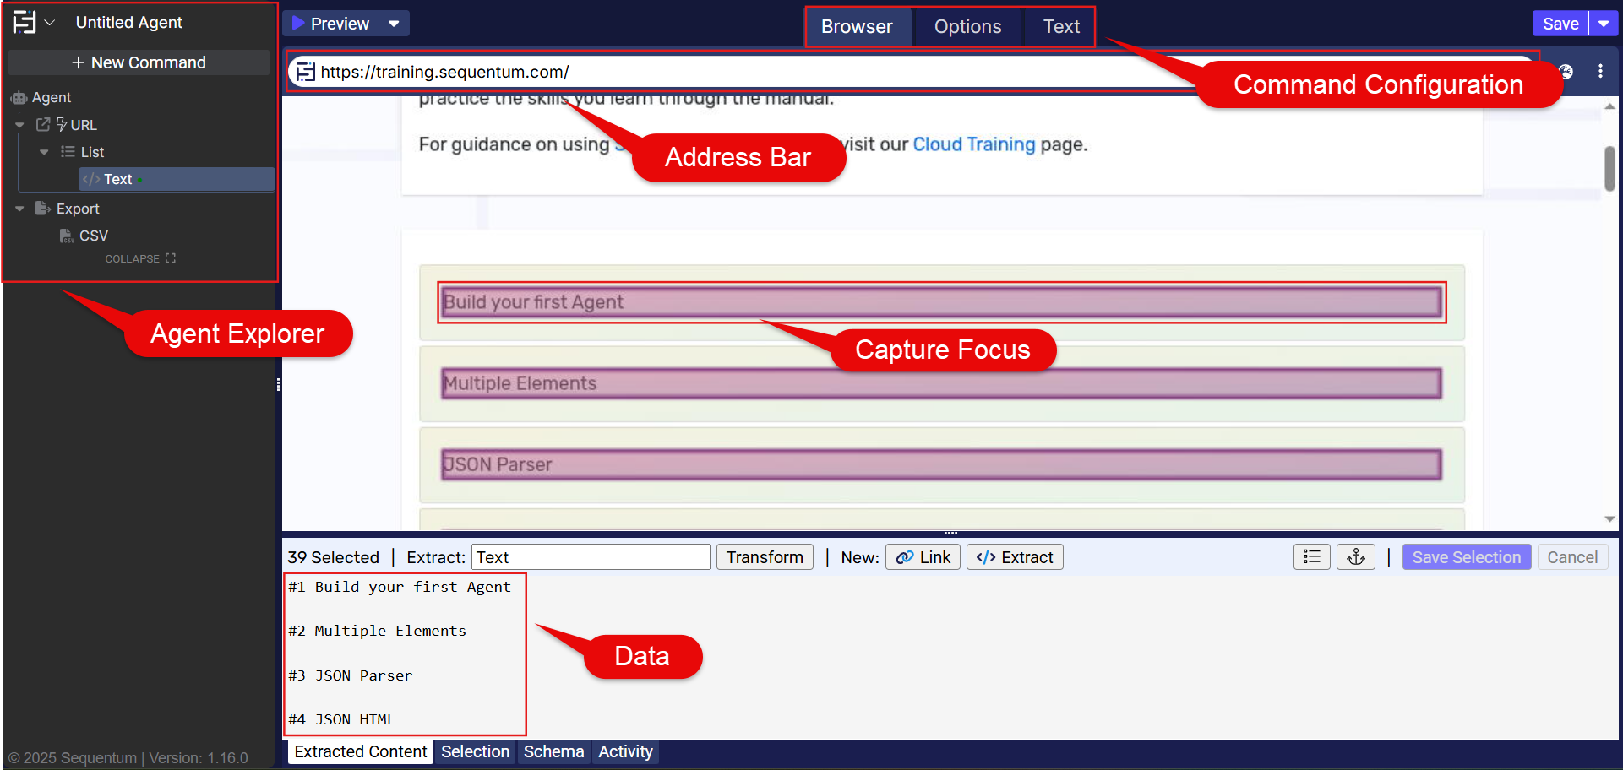Switch to the Options tab
The width and height of the screenshot is (1623, 770).
tap(967, 27)
